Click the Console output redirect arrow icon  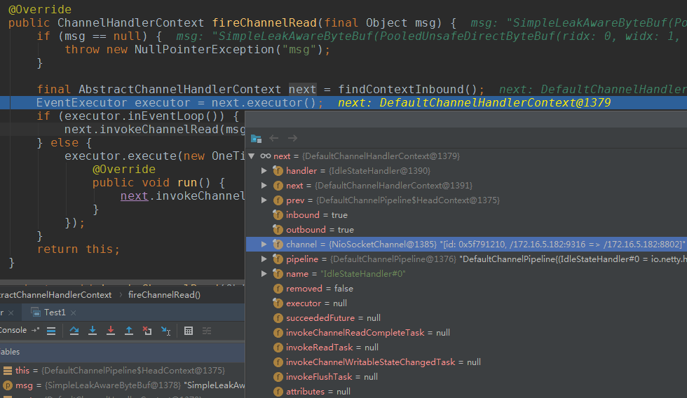click(36, 330)
